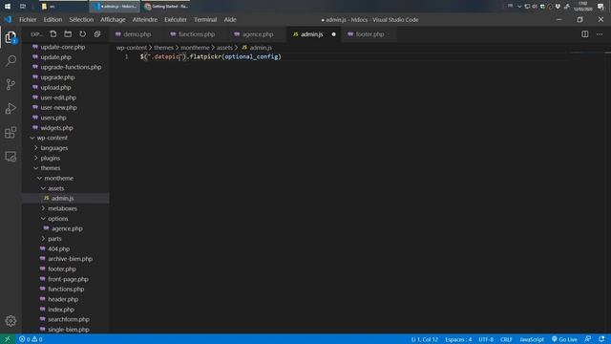Viewport: 611px width, 344px height.
Task: Open the Source Control view icon
Action: click(x=11, y=84)
